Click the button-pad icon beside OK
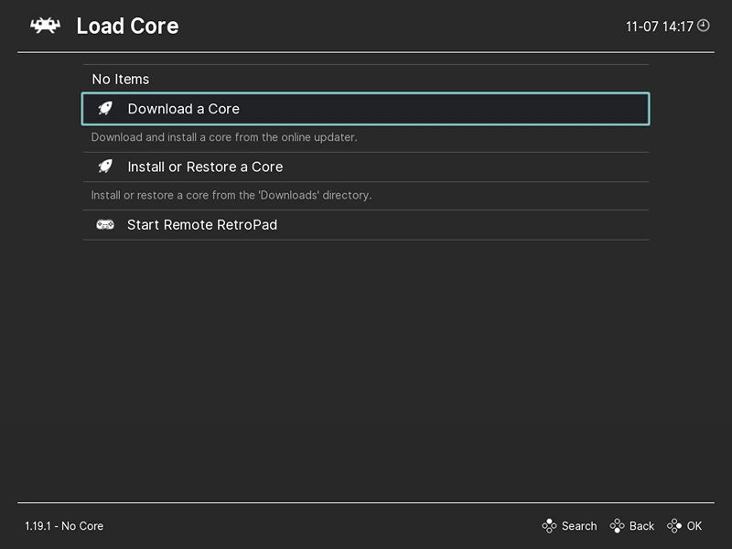Screen dimensions: 732x549 tap(674, 525)
